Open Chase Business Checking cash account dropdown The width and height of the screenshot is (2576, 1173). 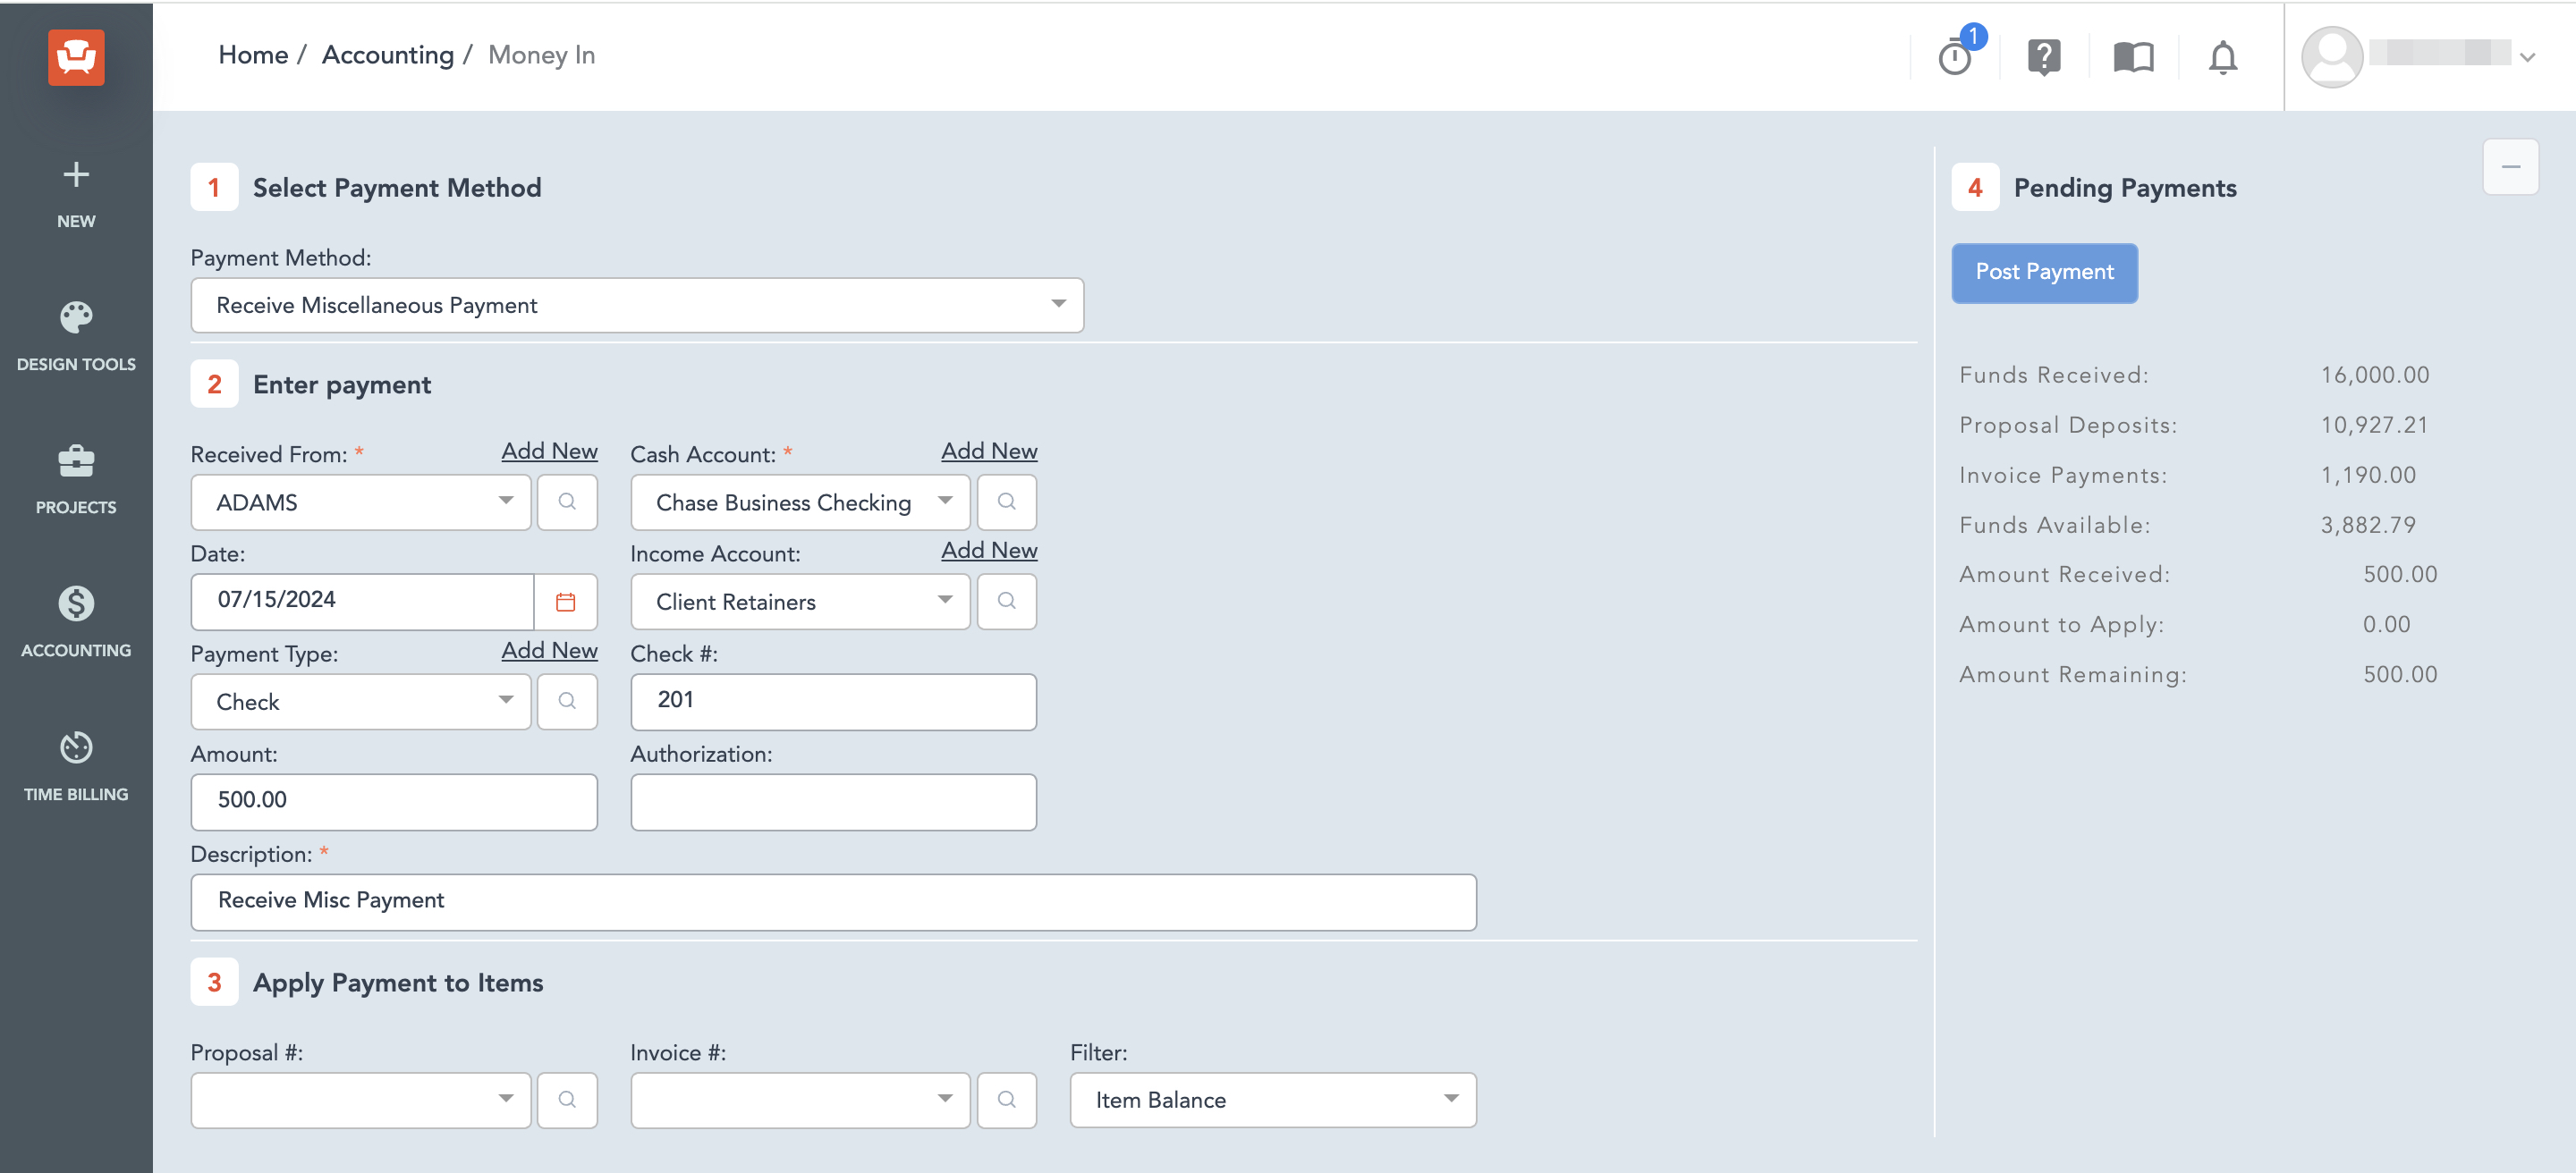coord(800,502)
